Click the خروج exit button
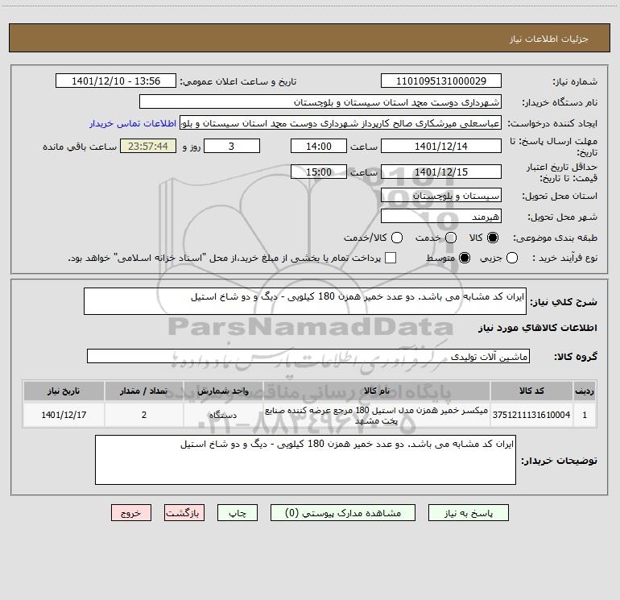 [131, 513]
